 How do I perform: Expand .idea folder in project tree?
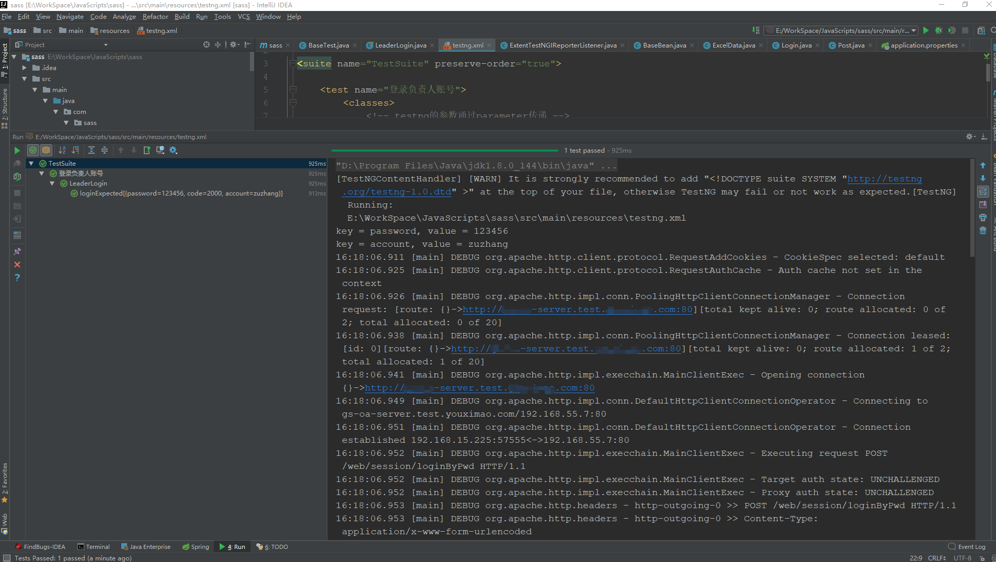tap(25, 68)
